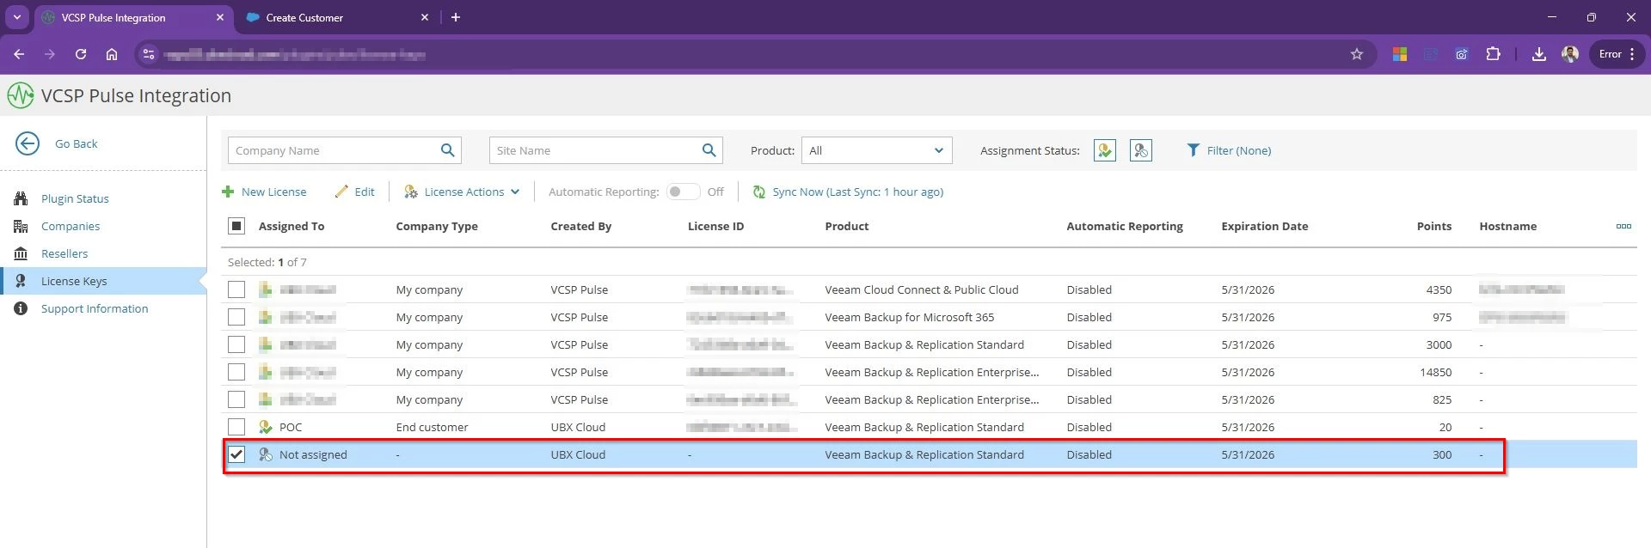Toggle the Automatic Reporting switch
This screenshot has height=548, width=1651.
point(684,192)
